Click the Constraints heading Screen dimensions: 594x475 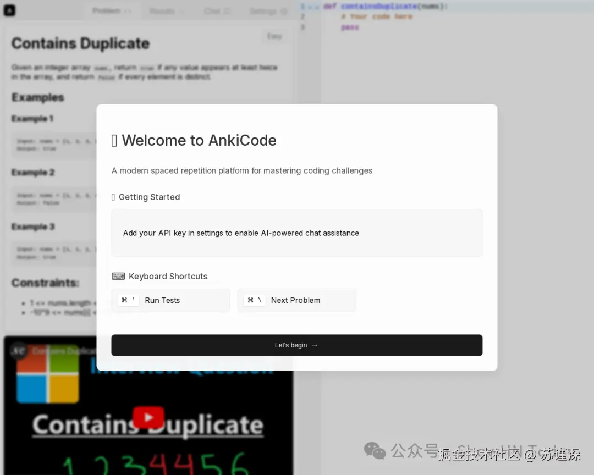45,283
